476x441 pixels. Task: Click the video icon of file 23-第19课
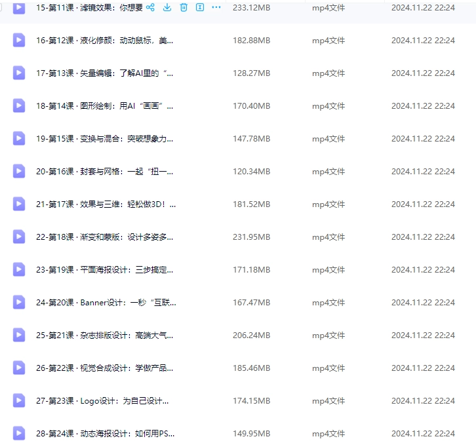click(19, 269)
